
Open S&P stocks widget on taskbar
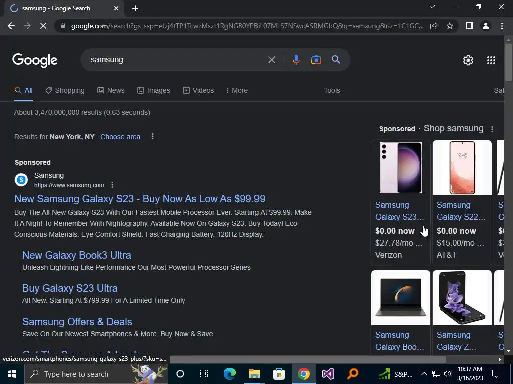click(396, 374)
